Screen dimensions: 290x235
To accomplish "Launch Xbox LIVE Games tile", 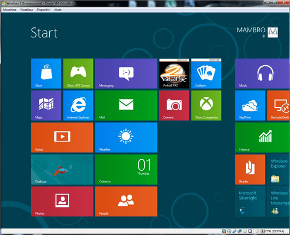I will (x=78, y=73).
